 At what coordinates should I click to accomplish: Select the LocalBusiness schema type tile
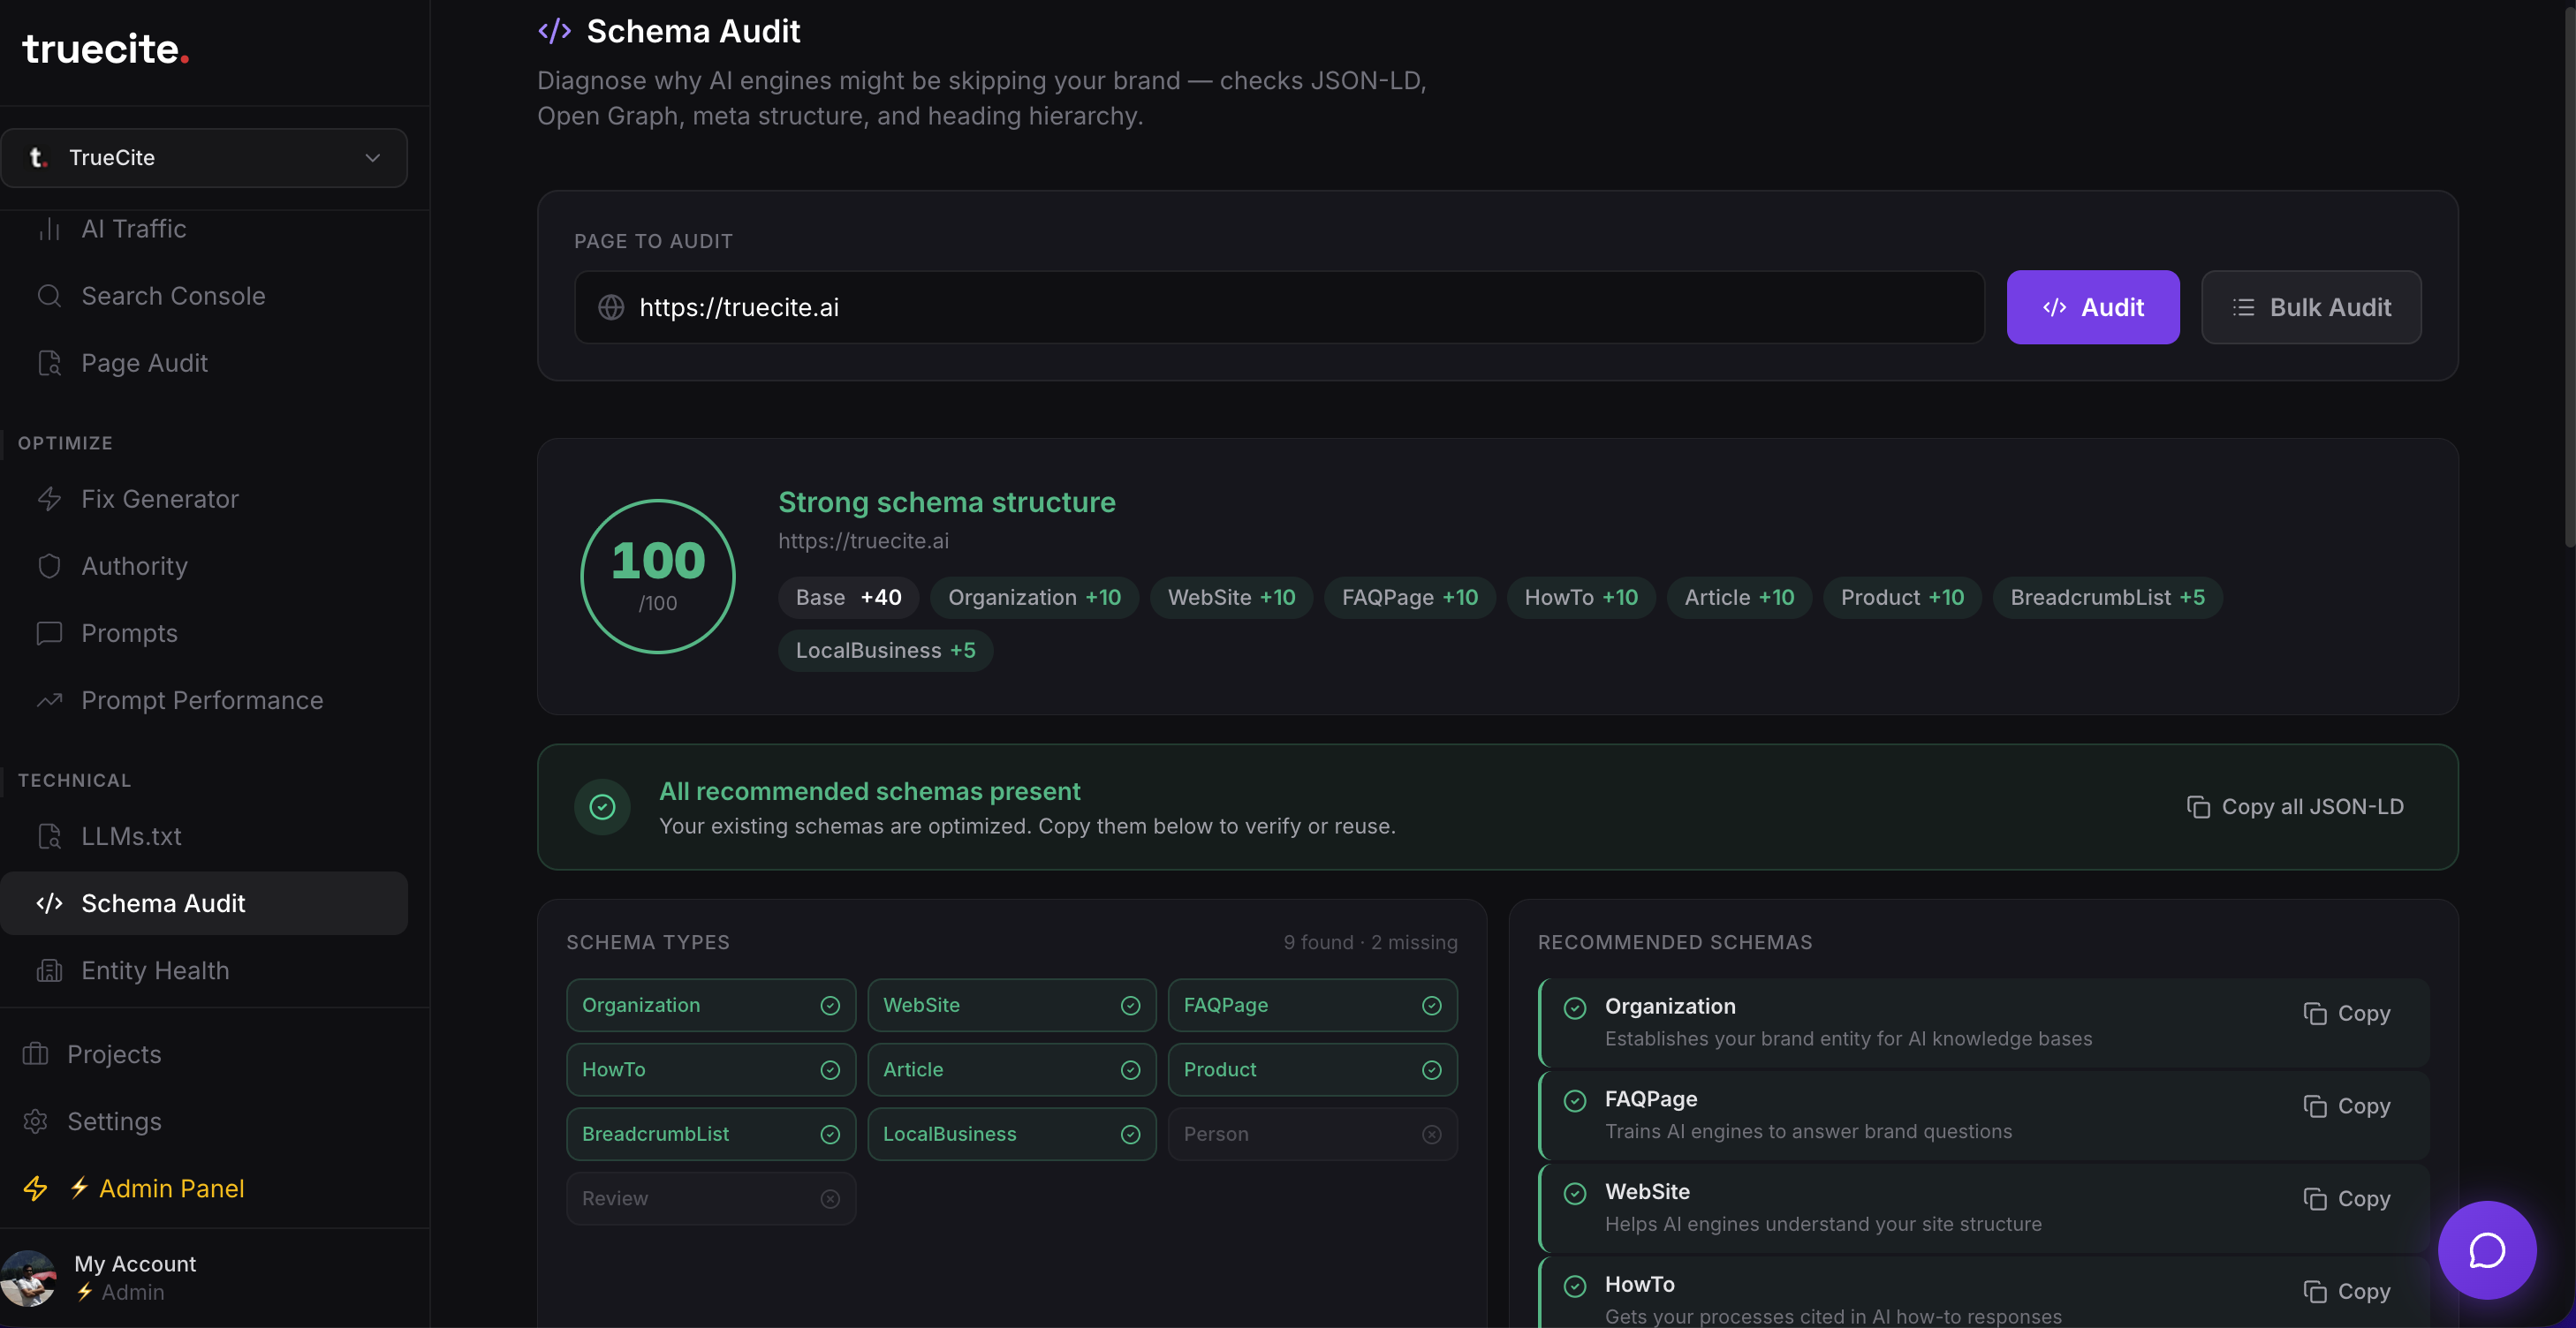click(1012, 1134)
